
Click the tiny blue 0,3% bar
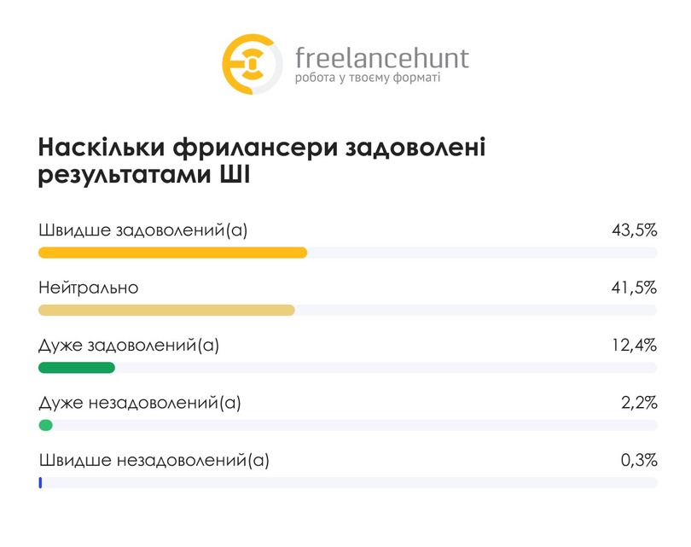coord(40,483)
